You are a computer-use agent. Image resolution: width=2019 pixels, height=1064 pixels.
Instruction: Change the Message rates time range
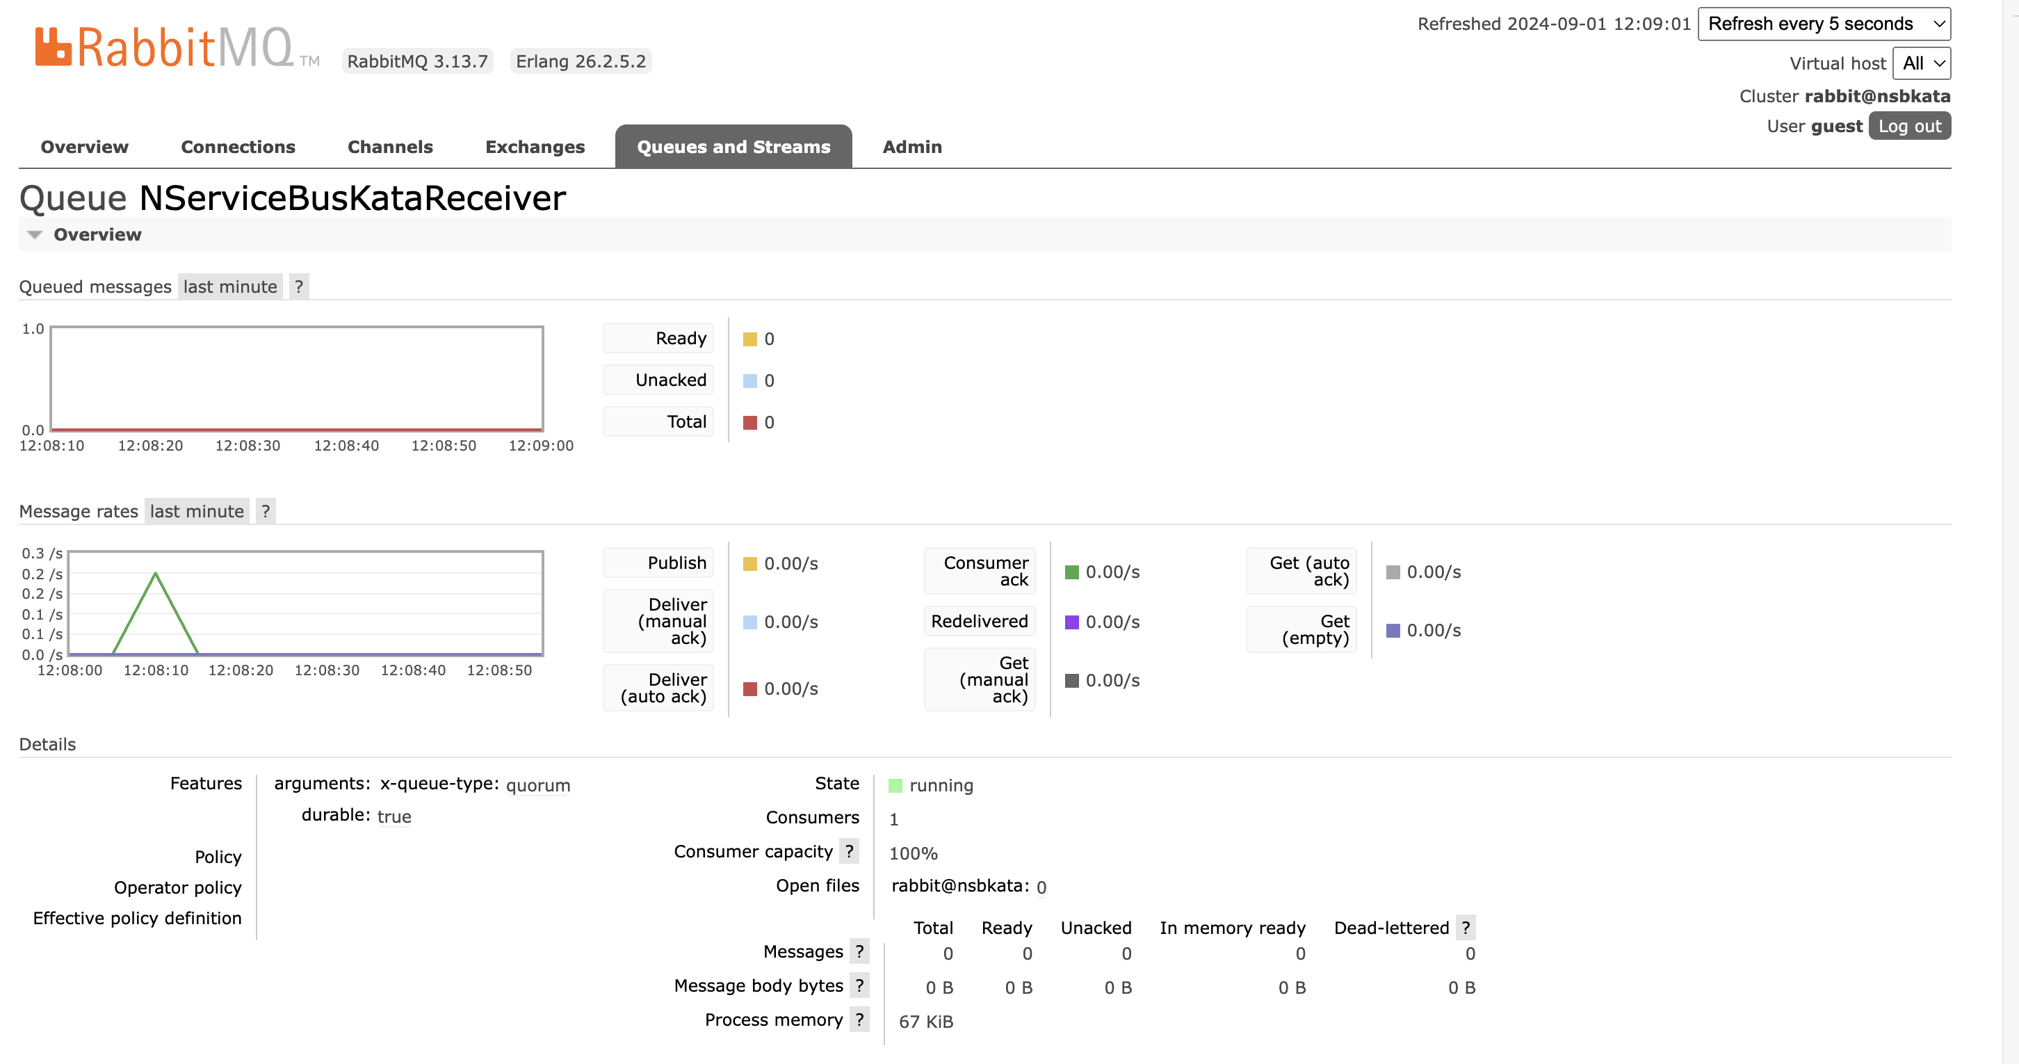point(196,511)
